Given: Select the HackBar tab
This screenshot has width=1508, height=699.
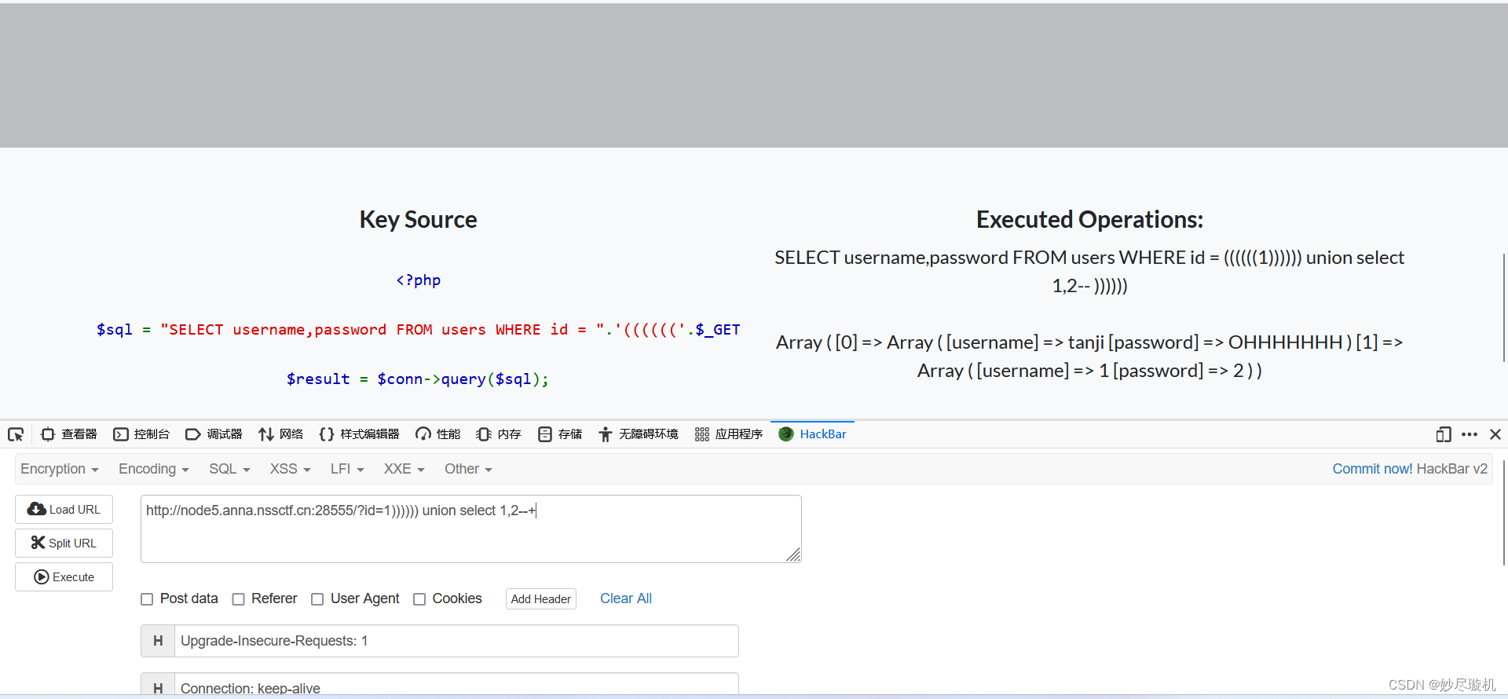Looking at the screenshot, I should click(812, 434).
